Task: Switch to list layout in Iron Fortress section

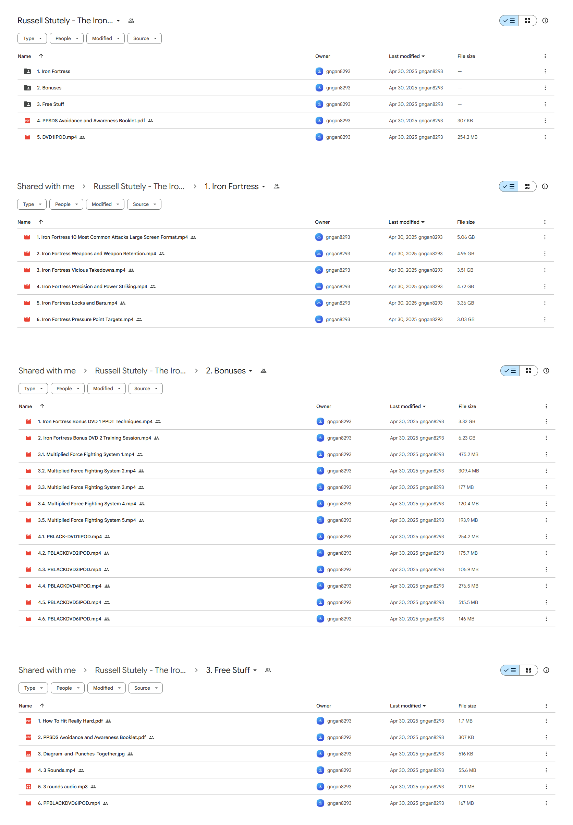Action: click(509, 187)
